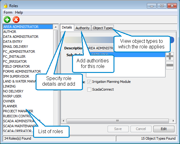Open the Help menu
Screen dimensions: 180x144
pos(19,12)
